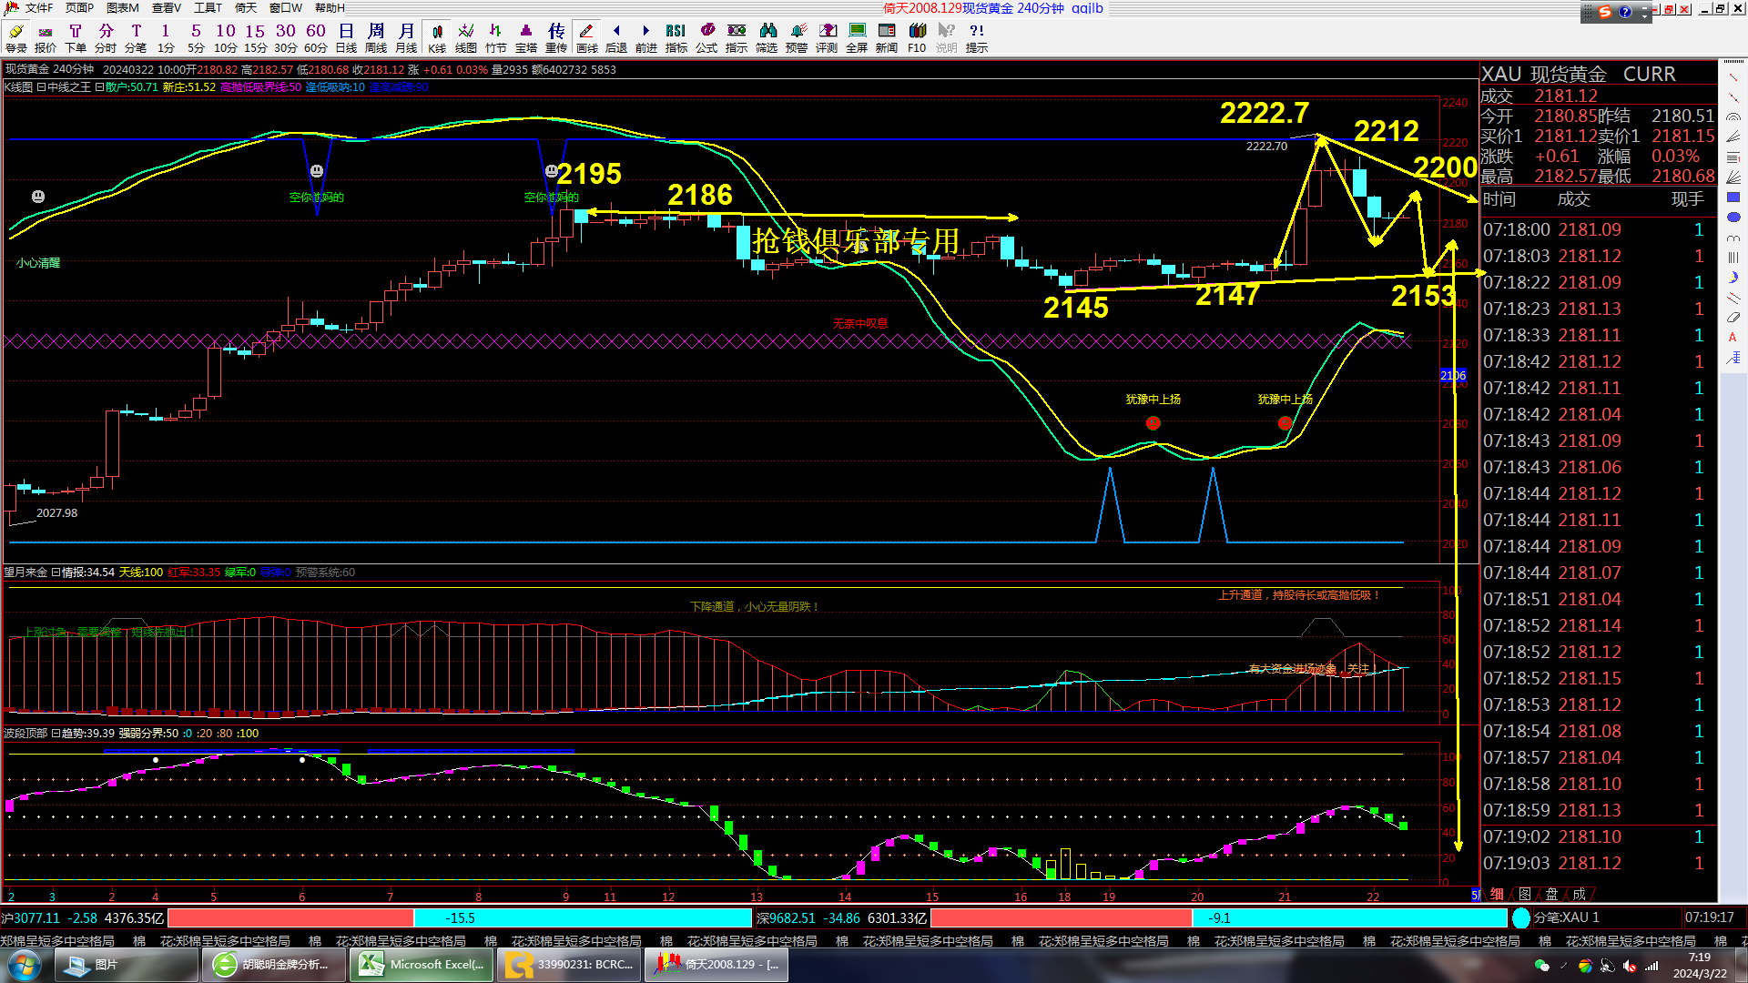The image size is (1748, 983).
Task: Click the 全屏 fullscreen icon
Action: point(857,37)
